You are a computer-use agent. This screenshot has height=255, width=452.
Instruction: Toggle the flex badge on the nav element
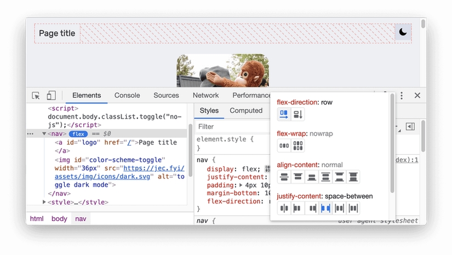click(x=78, y=134)
